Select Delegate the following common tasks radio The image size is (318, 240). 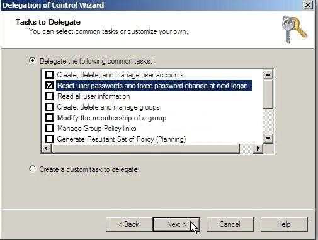(33, 60)
